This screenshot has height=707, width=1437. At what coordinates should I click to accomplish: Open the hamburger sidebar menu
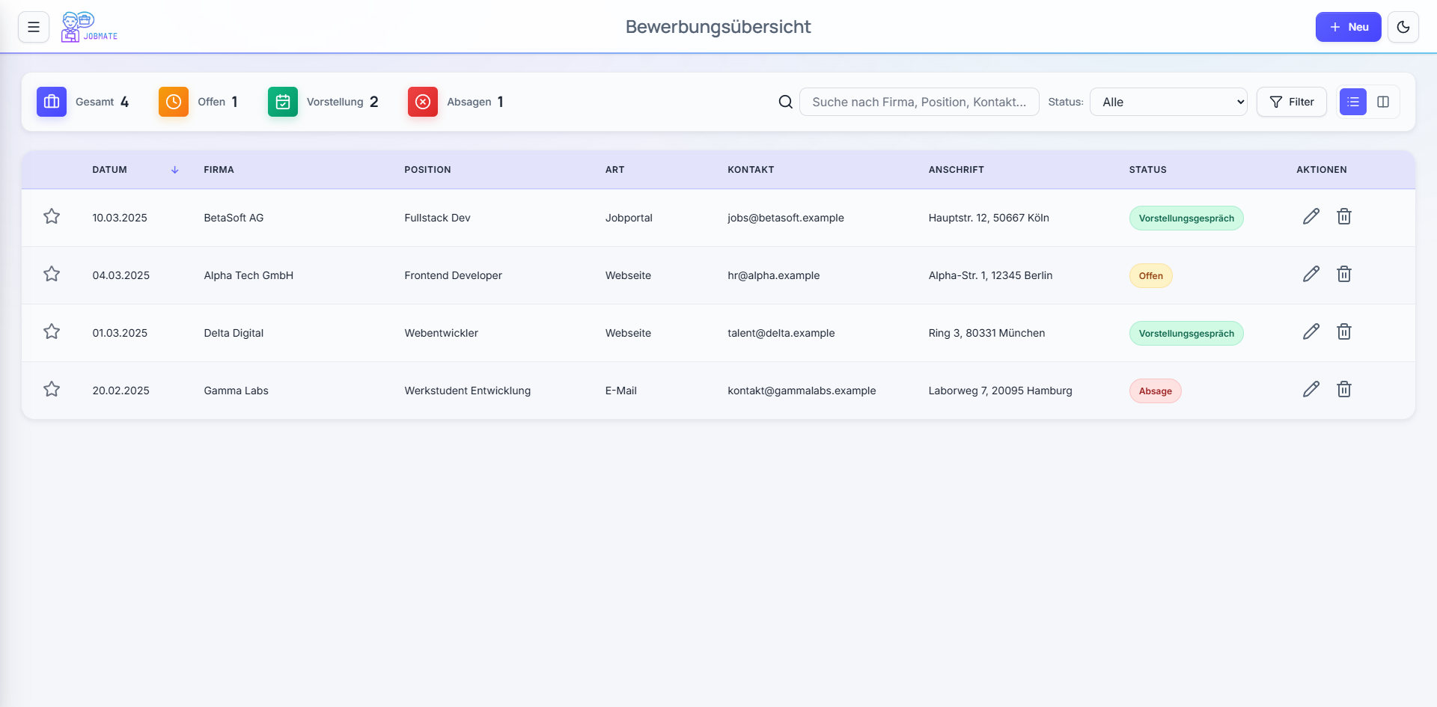pyautogui.click(x=34, y=27)
